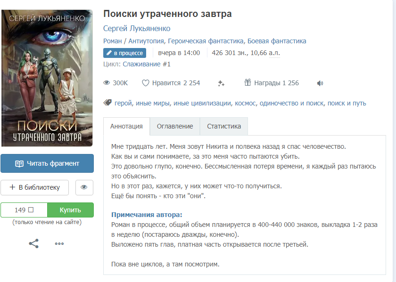Click the 'Награды 1 256' label
This screenshot has height=282, width=396.
[x=276, y=83]
